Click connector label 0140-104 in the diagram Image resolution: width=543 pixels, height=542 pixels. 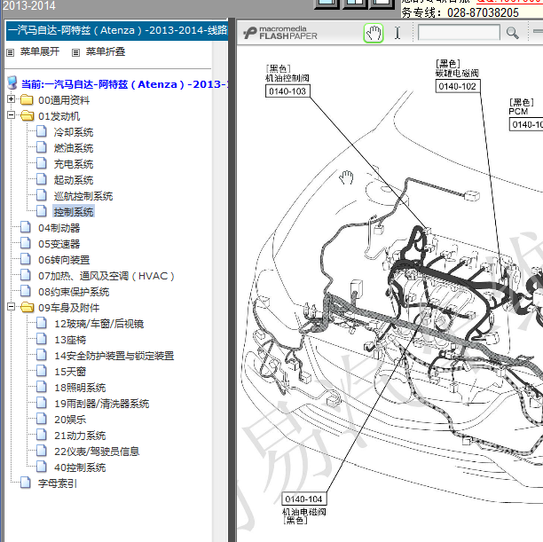303,499
